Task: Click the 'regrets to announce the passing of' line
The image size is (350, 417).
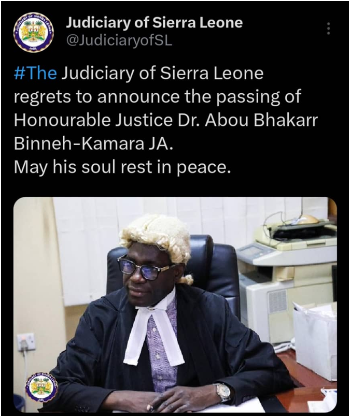Action: point(157,97)
